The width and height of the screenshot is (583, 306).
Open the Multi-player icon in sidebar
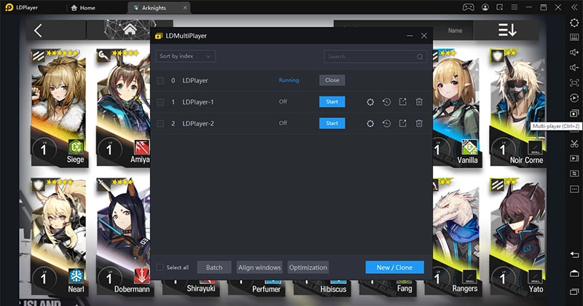click(574, 113)
